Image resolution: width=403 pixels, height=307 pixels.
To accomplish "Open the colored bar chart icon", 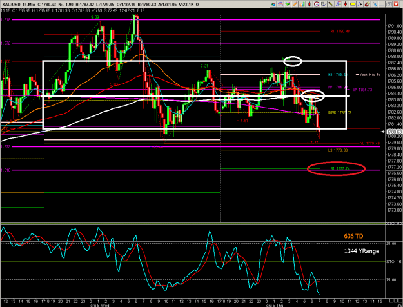I will coord(302,4).
